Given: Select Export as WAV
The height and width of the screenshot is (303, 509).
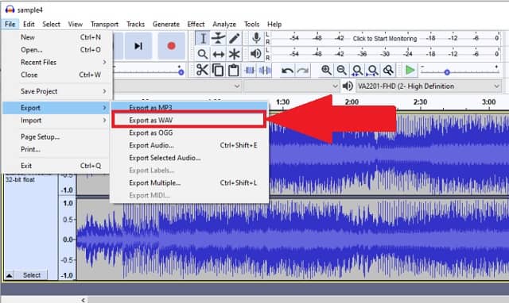Looking at the screenshot, I should (189, 120).
